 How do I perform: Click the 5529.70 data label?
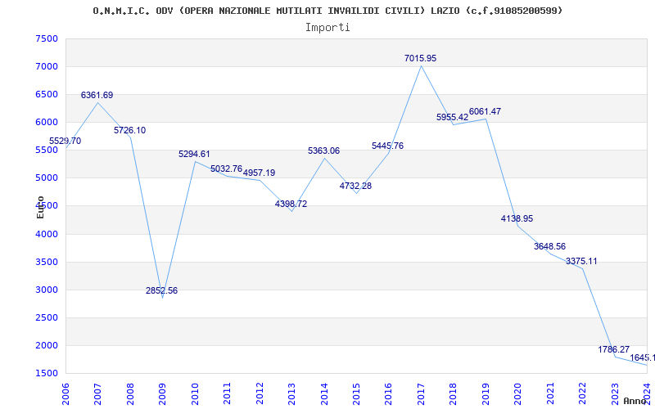pos(65,141)
